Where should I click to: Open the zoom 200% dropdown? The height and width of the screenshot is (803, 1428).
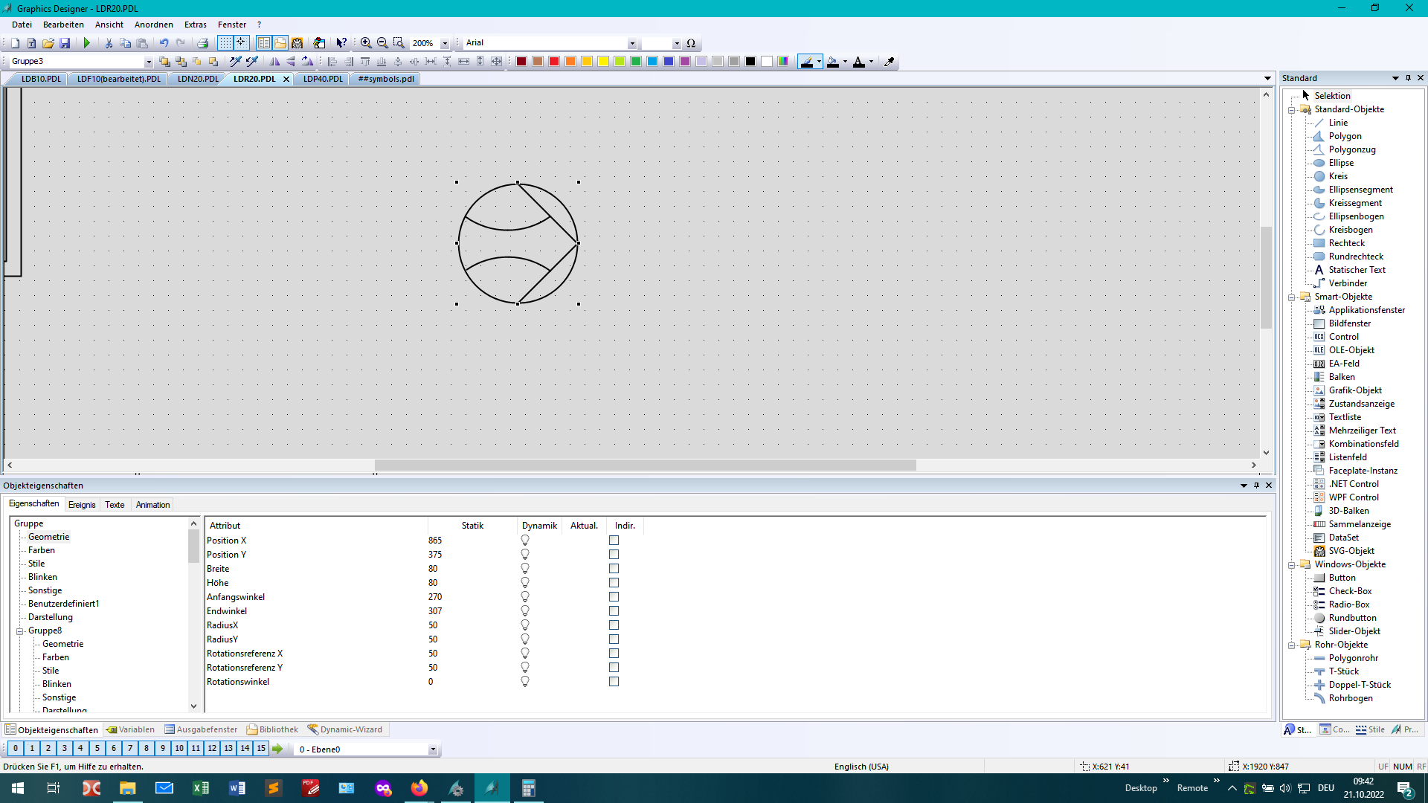(x=445, y=43)
